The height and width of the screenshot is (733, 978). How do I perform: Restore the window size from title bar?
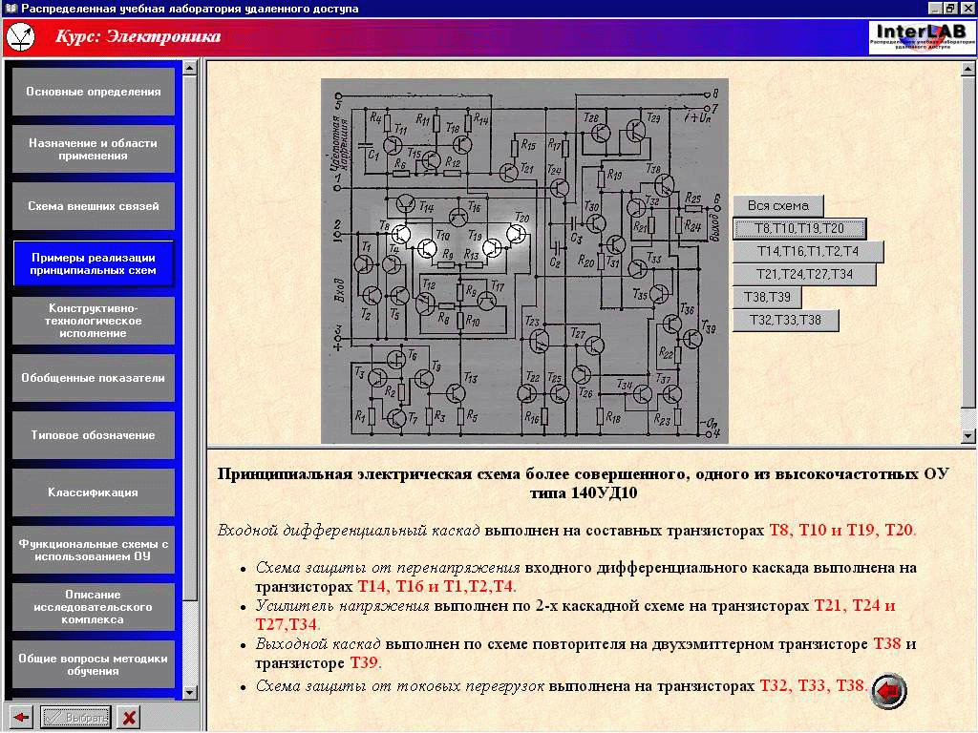point(950,8)
